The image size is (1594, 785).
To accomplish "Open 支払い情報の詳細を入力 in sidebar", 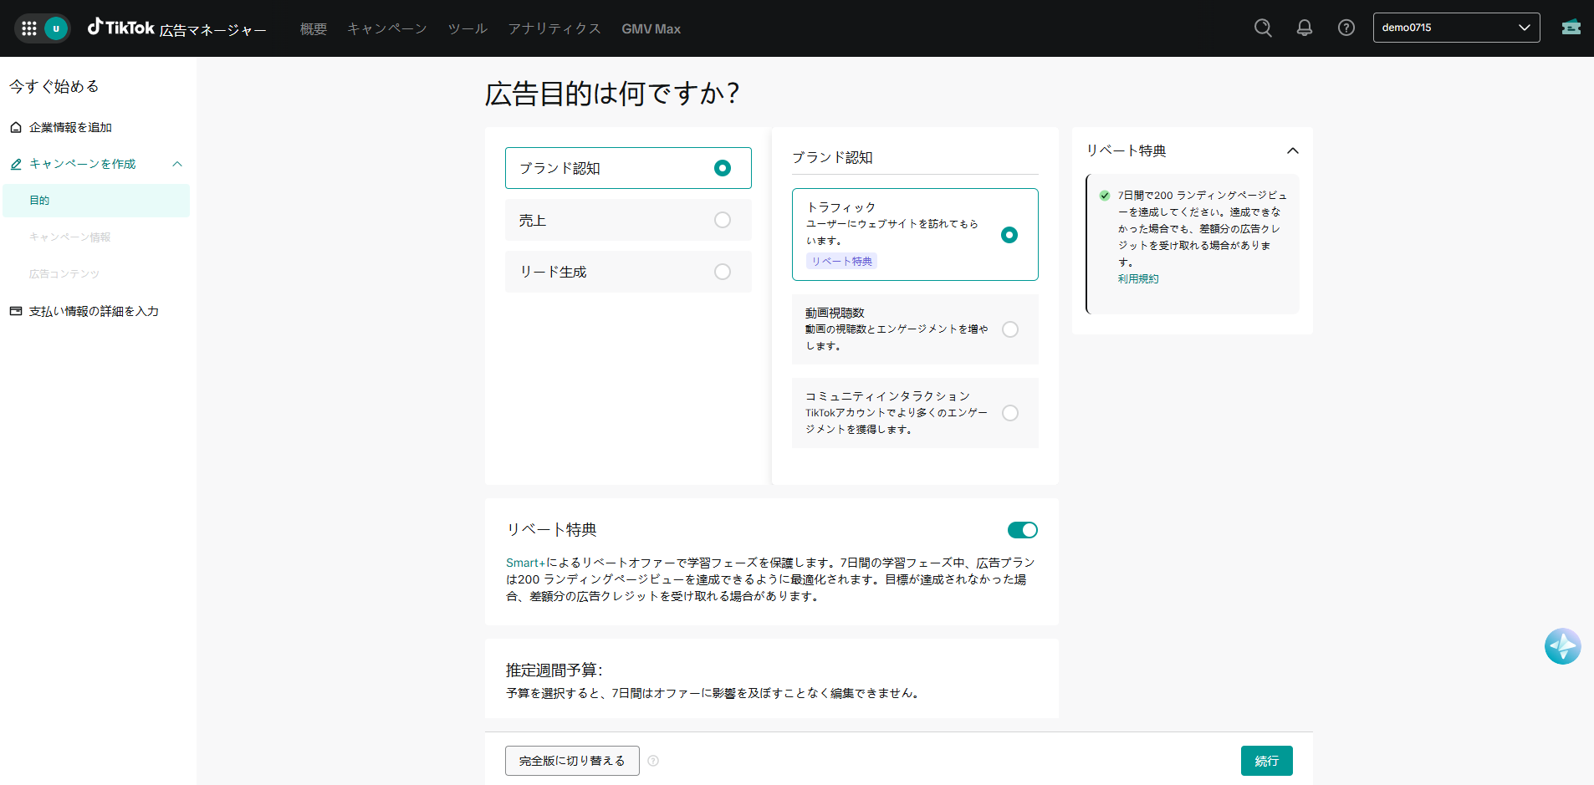I will tap(94, 311).
